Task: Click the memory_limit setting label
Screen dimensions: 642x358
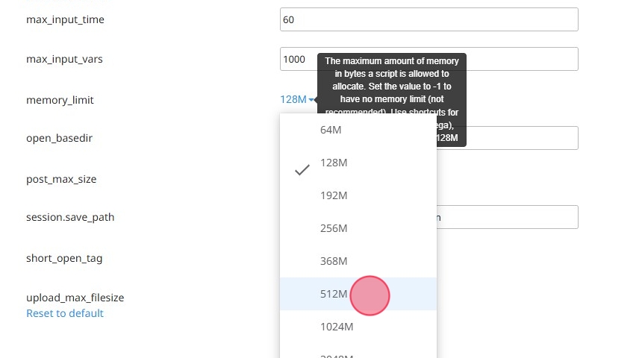Action: tap(60, 100)
